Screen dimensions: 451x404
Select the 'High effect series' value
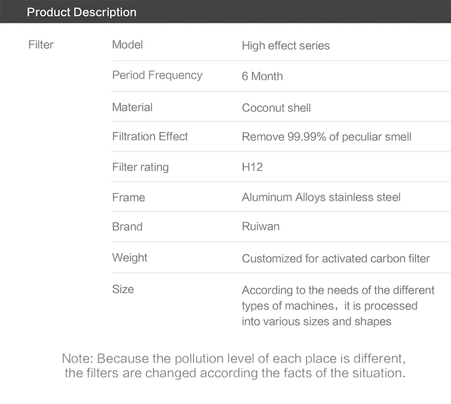coord(286,46)
